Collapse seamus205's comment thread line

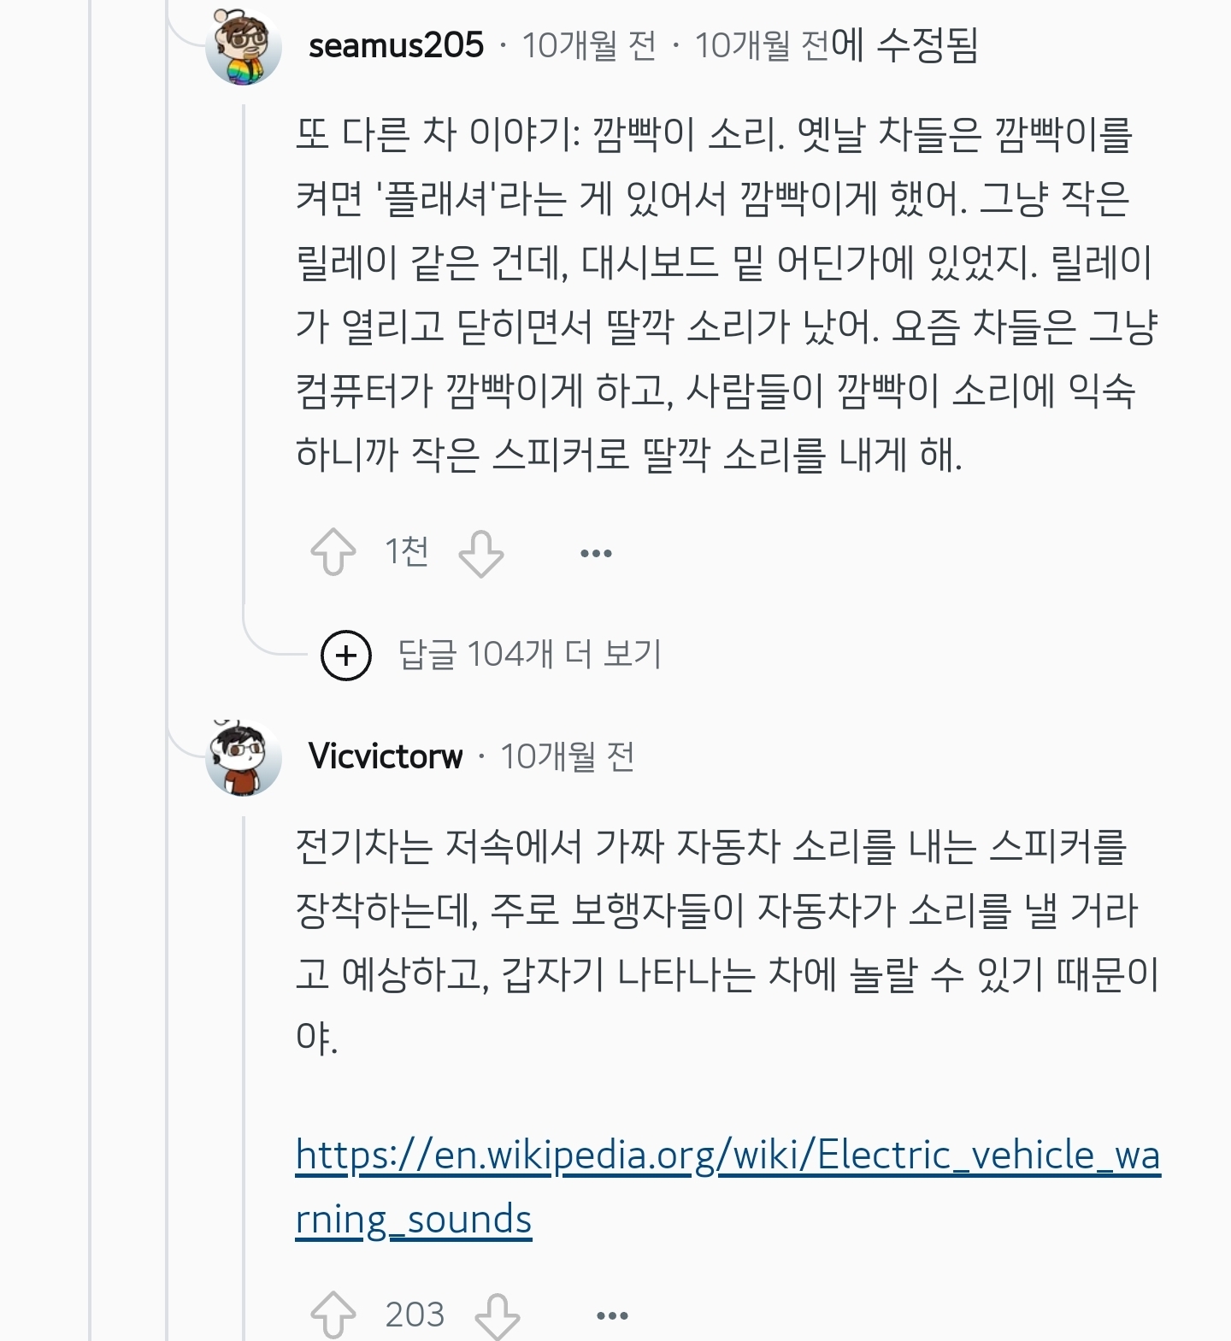pyautogui.click(x=244, y=342)
